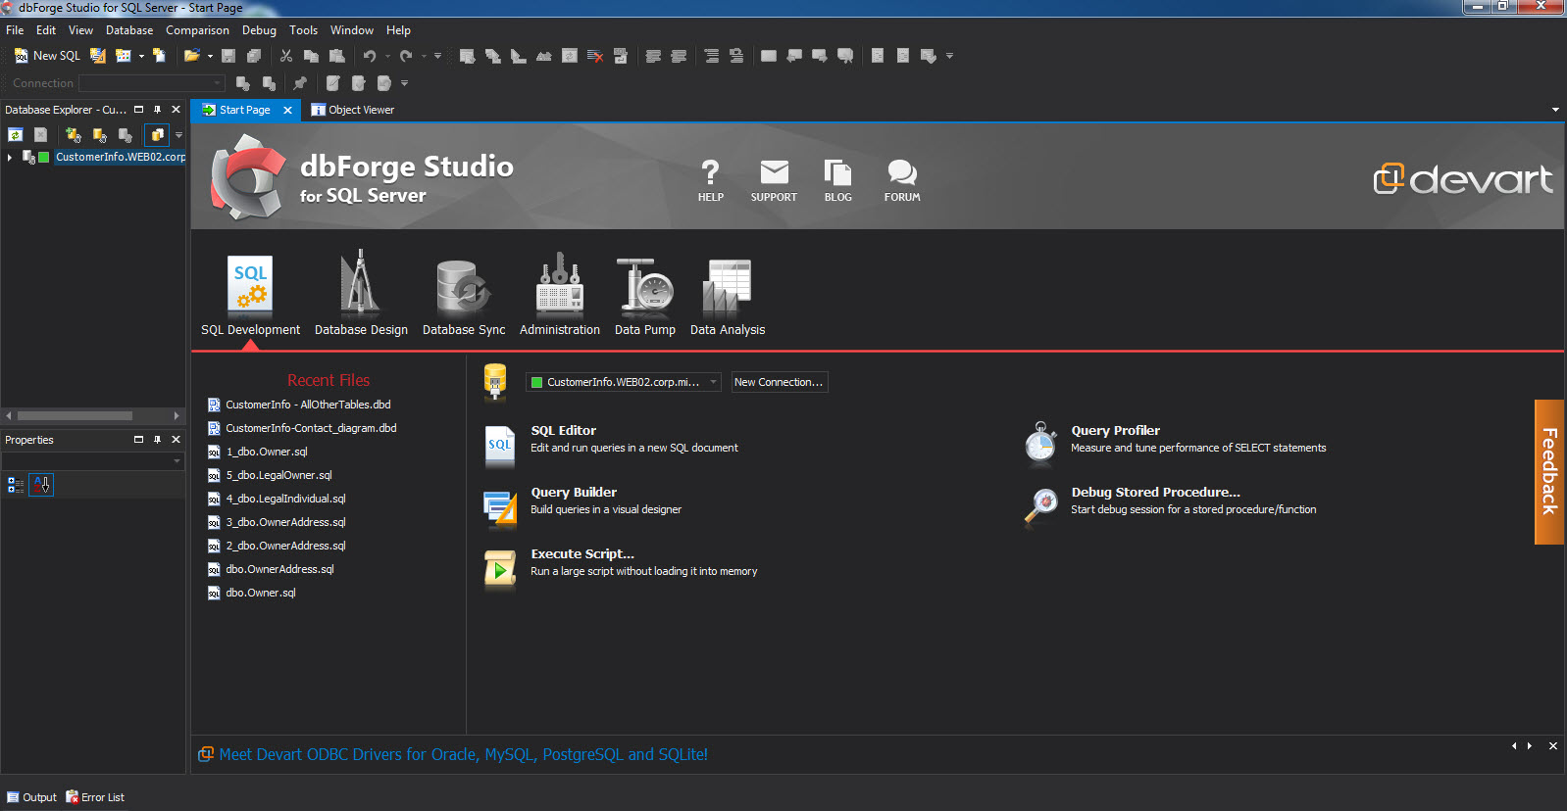
Task: Toggle the highlighted database filter button in Database Explorer
Action: click(157, 135)
